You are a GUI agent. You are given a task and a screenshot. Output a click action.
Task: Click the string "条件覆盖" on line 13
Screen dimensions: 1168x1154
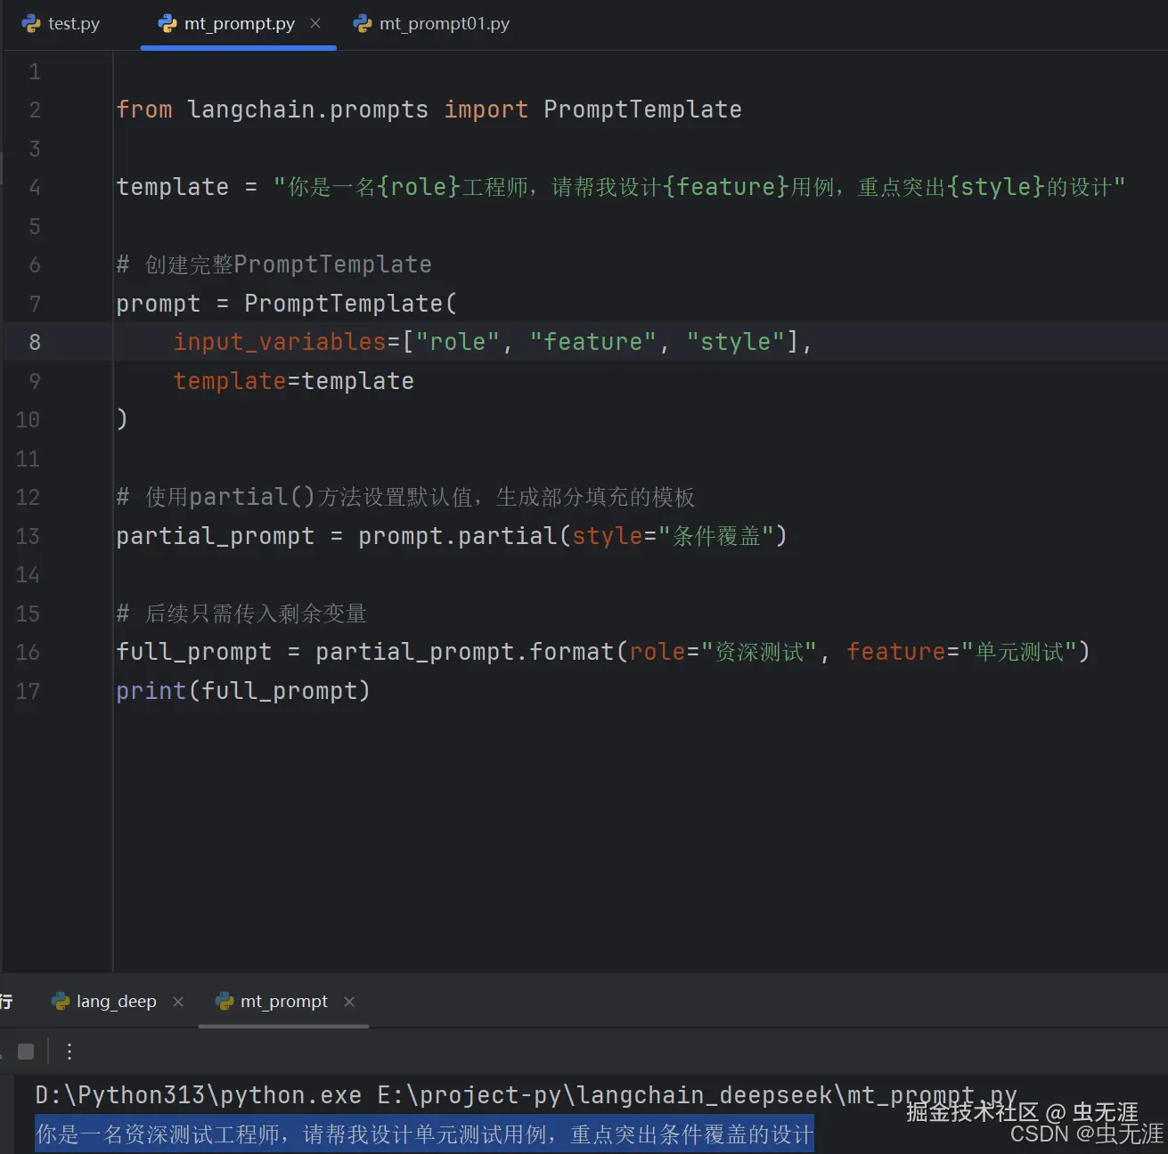pyautogui.click(x=716, y=536)
